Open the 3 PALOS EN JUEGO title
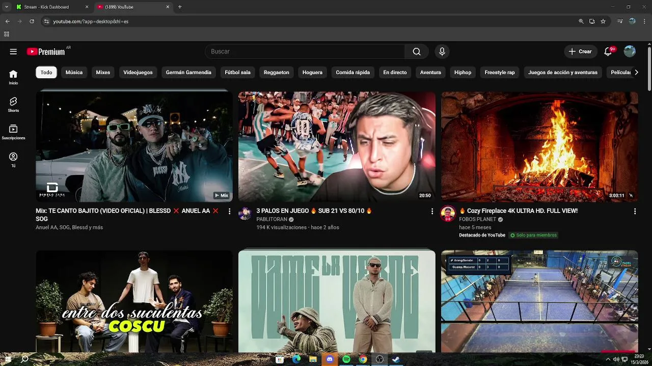The width and height of the screenshot is (652, 366). 314,211
